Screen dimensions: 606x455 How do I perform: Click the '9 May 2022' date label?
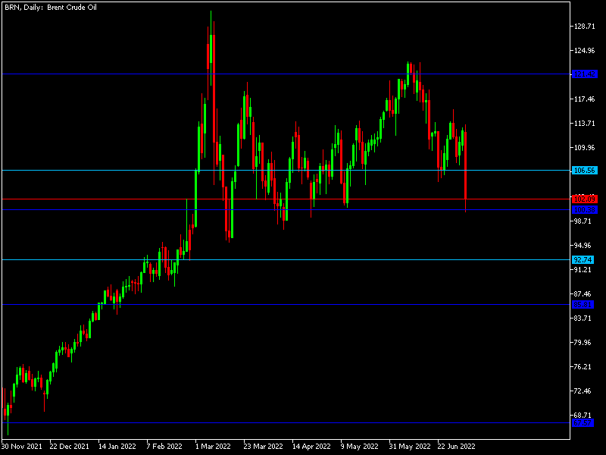pos(359,447)
